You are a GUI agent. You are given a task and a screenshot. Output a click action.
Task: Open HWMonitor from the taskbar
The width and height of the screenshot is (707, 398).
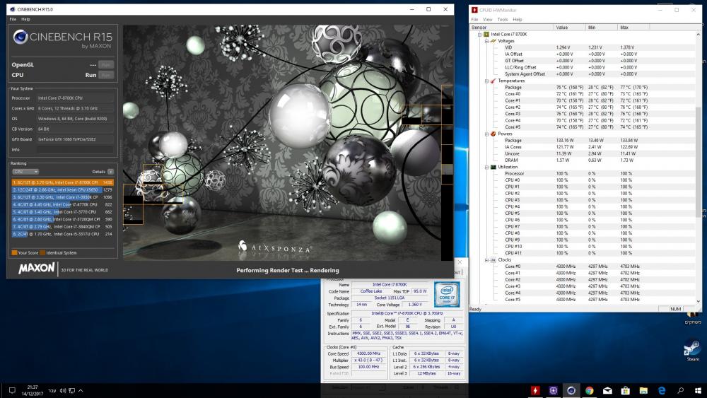(535, 390)
